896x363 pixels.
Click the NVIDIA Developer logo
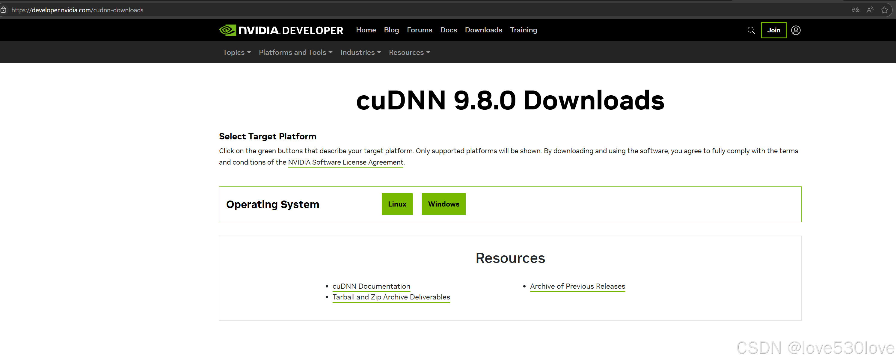(x=281, y=30)
